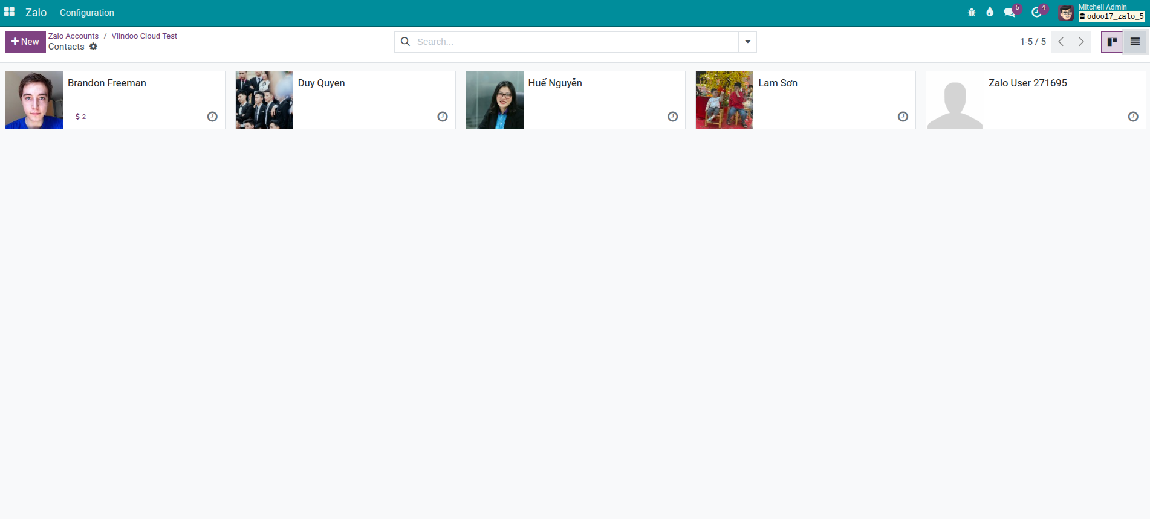Switch to kanban view
Image resolution: width=1150 pixels, height=519 pixels.
pos(1112,42)
